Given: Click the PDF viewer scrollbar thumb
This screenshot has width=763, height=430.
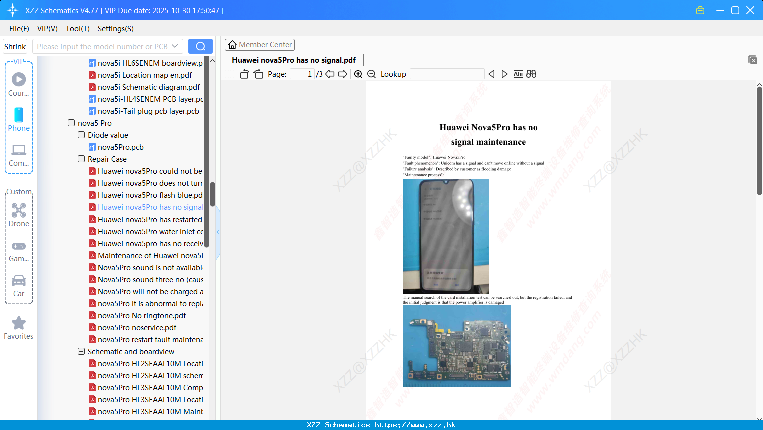Looking at the screenshot, I should (759, 140).
